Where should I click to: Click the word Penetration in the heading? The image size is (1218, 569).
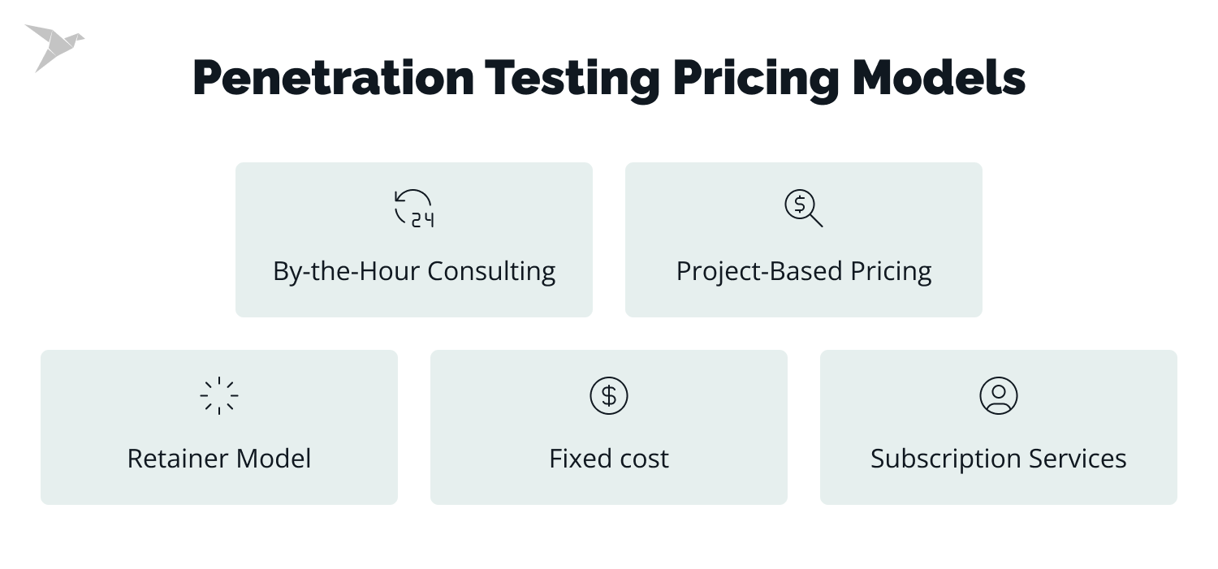[333, 79]
